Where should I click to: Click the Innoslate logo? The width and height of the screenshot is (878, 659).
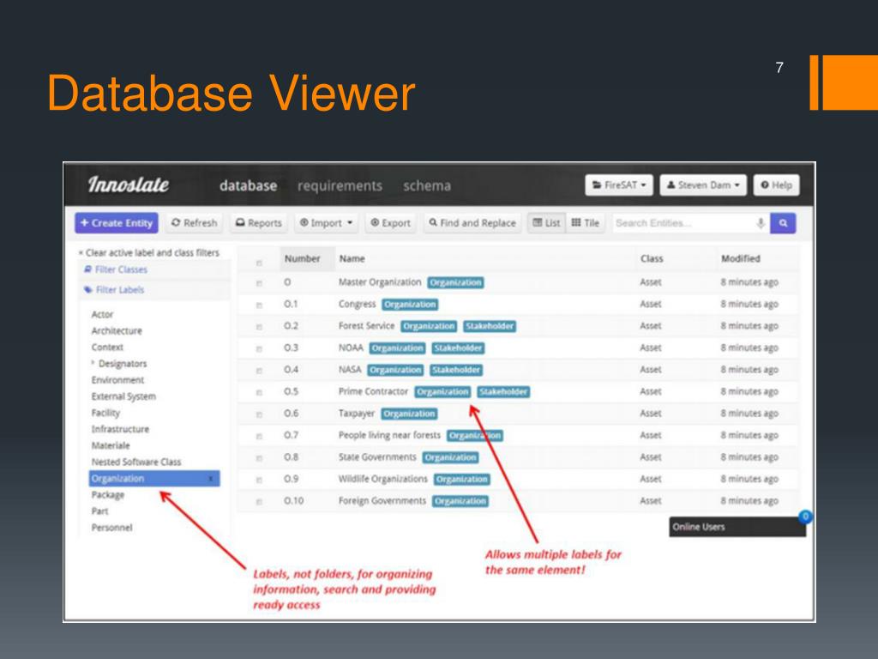pyautogui.click(x=129, y=184)
